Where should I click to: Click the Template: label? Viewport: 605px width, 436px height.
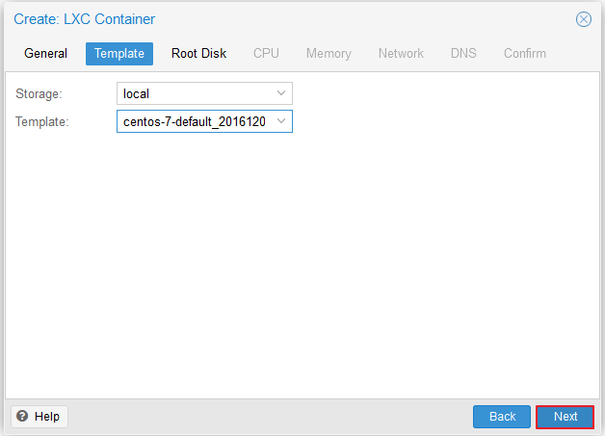pos(42,122)
